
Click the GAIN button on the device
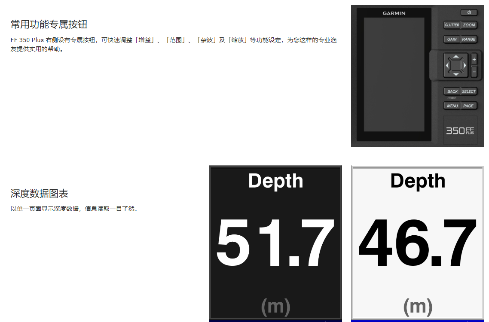452,39
